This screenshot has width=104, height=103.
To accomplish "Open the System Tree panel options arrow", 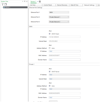I will [x=23, y=1].
